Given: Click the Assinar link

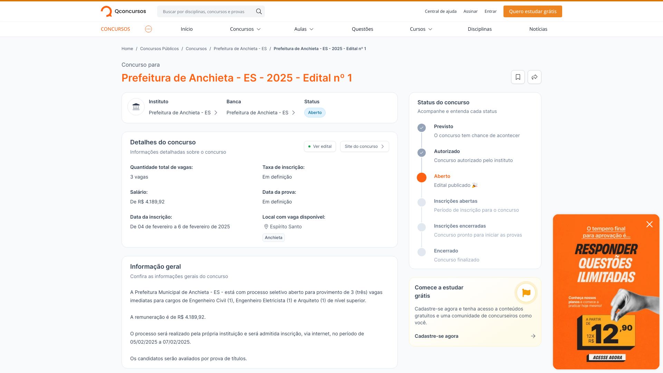Looking at the screenshot, I should [470, 11].
